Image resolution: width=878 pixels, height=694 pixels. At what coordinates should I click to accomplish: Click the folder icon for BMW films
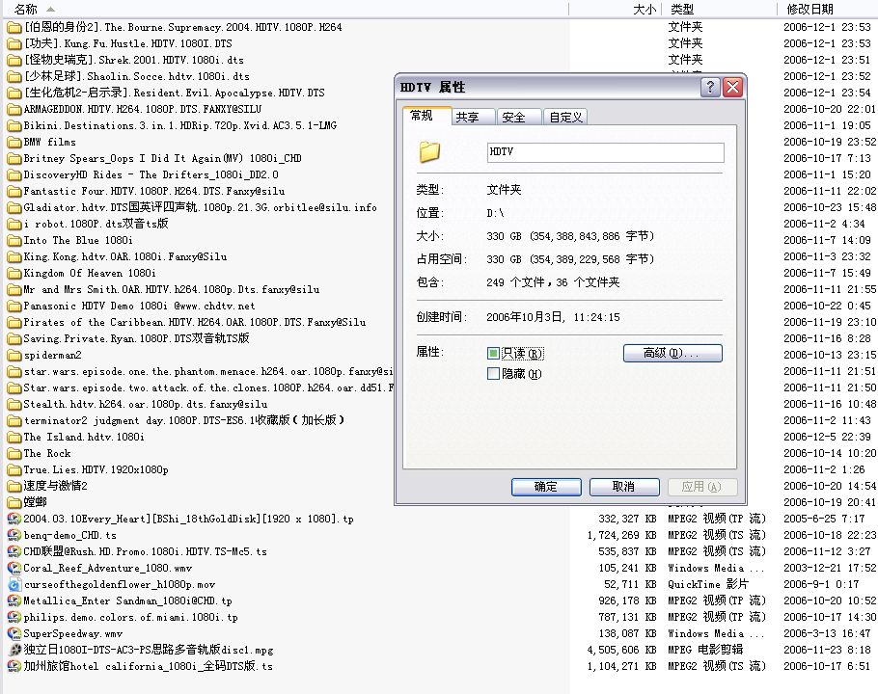pos(14,143)
